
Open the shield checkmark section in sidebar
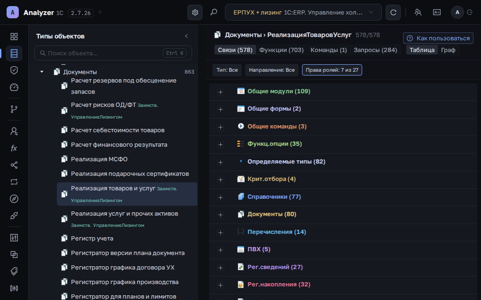point(14,70)
